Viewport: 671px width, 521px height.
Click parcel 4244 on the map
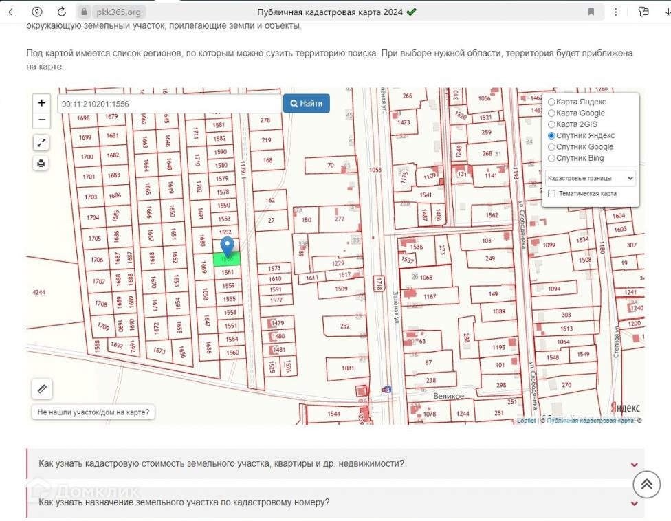click(x=39, y=293)
